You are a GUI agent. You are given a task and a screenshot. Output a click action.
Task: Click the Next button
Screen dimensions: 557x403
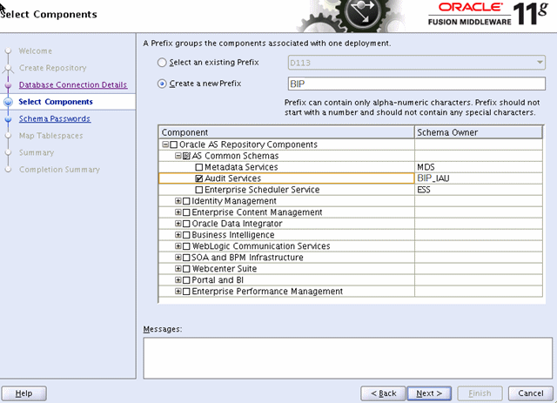click(x=429, y=393)
